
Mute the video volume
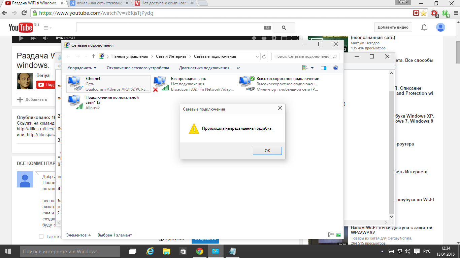click(x=46, y=38)
